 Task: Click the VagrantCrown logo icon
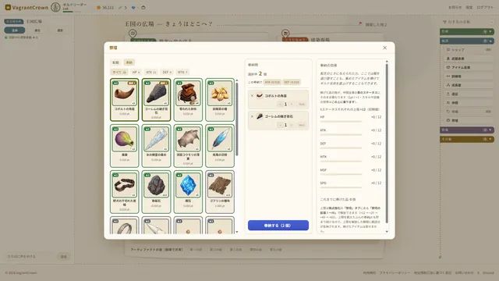tap(8, 7)
